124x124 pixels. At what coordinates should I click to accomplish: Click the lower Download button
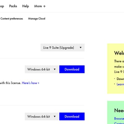72,117
